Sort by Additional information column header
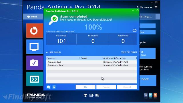The image size is (183, 103). (x=120, y=58)
